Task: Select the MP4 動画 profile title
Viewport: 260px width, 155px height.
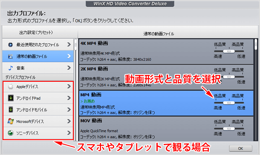Action: (91, 95)
